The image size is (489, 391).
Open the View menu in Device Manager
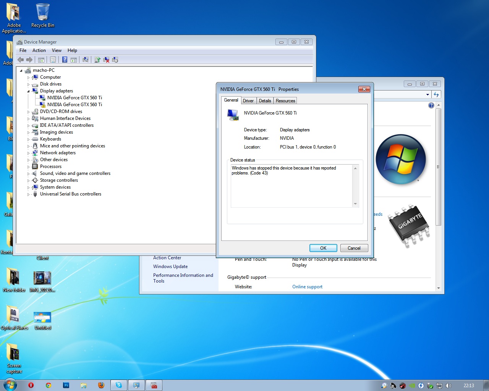[57, 50]
